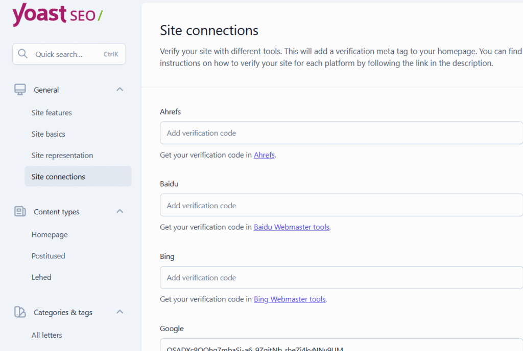Open Homepage content type settings
Viewport: 523px width, 351px height.
(50, 235)
